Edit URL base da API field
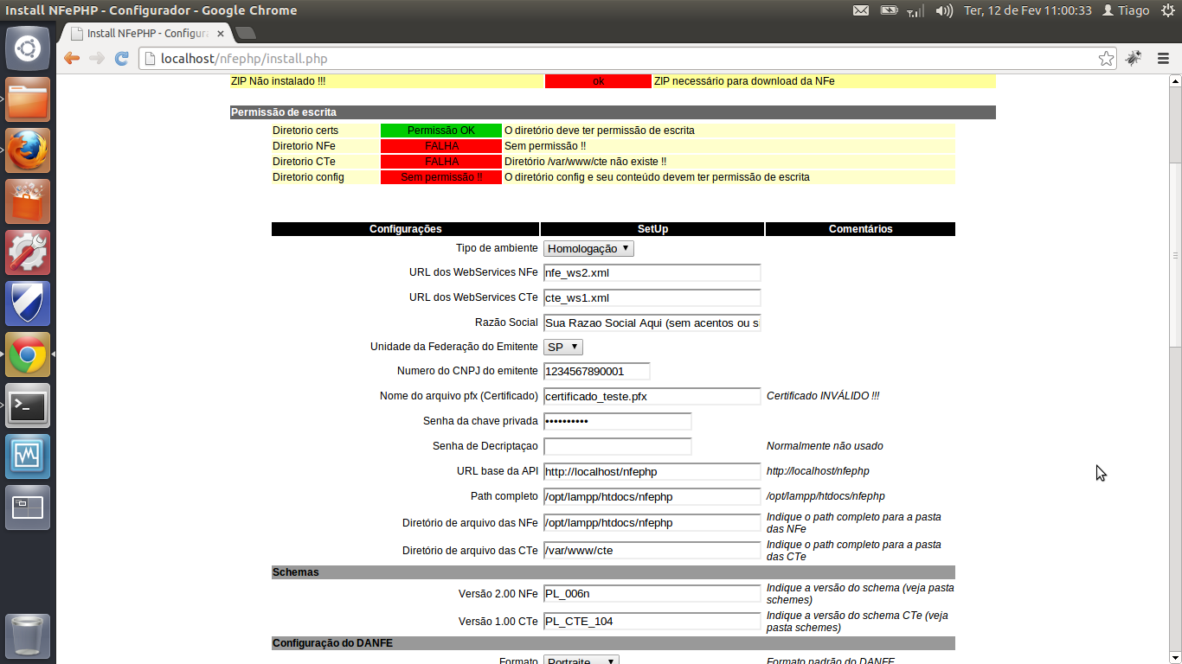This screenshot has height=664, width=1182. click(x=652, y=472)
